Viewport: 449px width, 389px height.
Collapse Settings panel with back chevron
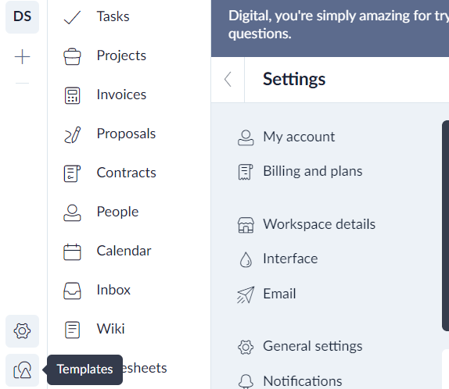[x=228, y=79]
